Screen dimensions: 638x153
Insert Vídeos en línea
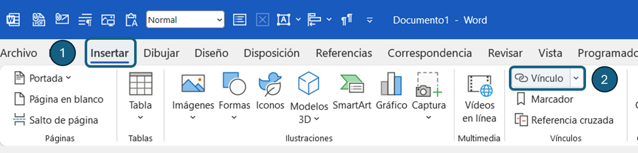[479, 99]
